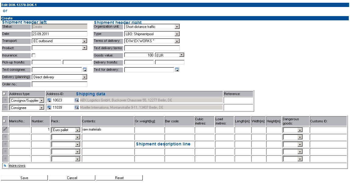Click the first Pick-up from/to field
This screenshot has width=350, height=184.
pos(47,62)
